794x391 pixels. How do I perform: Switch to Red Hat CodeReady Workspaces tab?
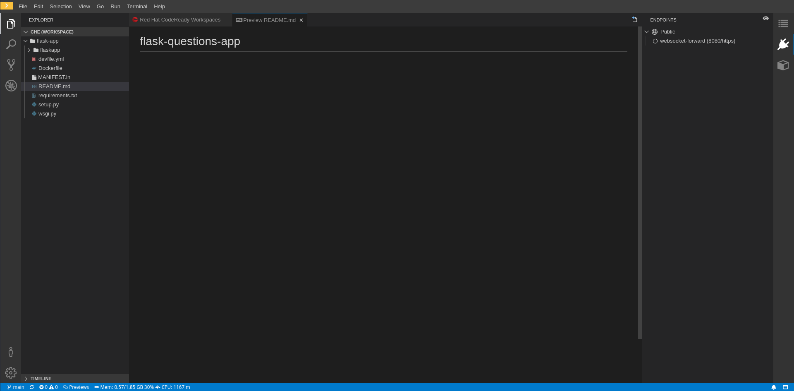coord(180,20)
